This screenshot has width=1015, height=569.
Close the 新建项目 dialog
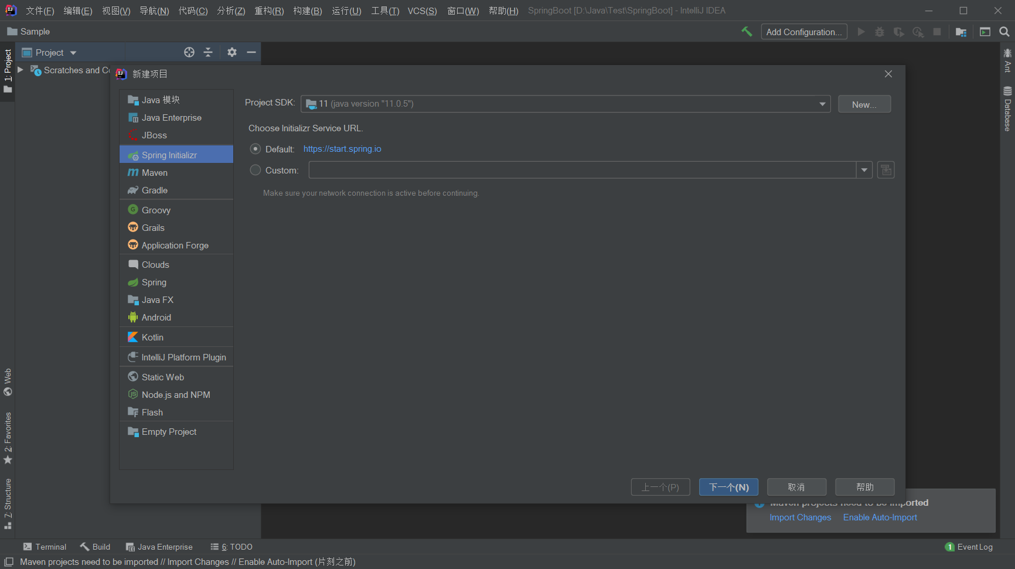point(888,74)
